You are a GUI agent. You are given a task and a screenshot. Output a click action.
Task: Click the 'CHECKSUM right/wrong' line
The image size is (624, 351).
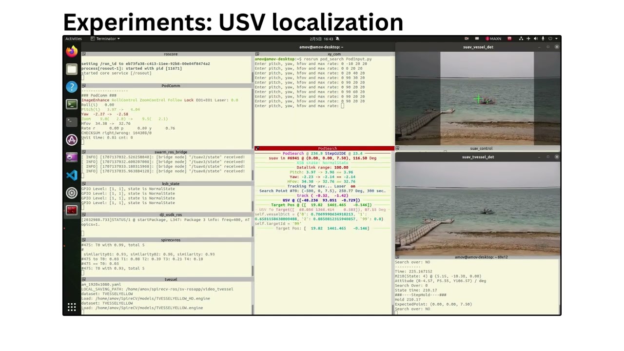coord(117,133)
